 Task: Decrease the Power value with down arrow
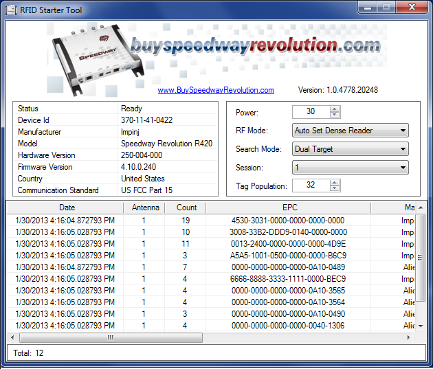(335, 115)
